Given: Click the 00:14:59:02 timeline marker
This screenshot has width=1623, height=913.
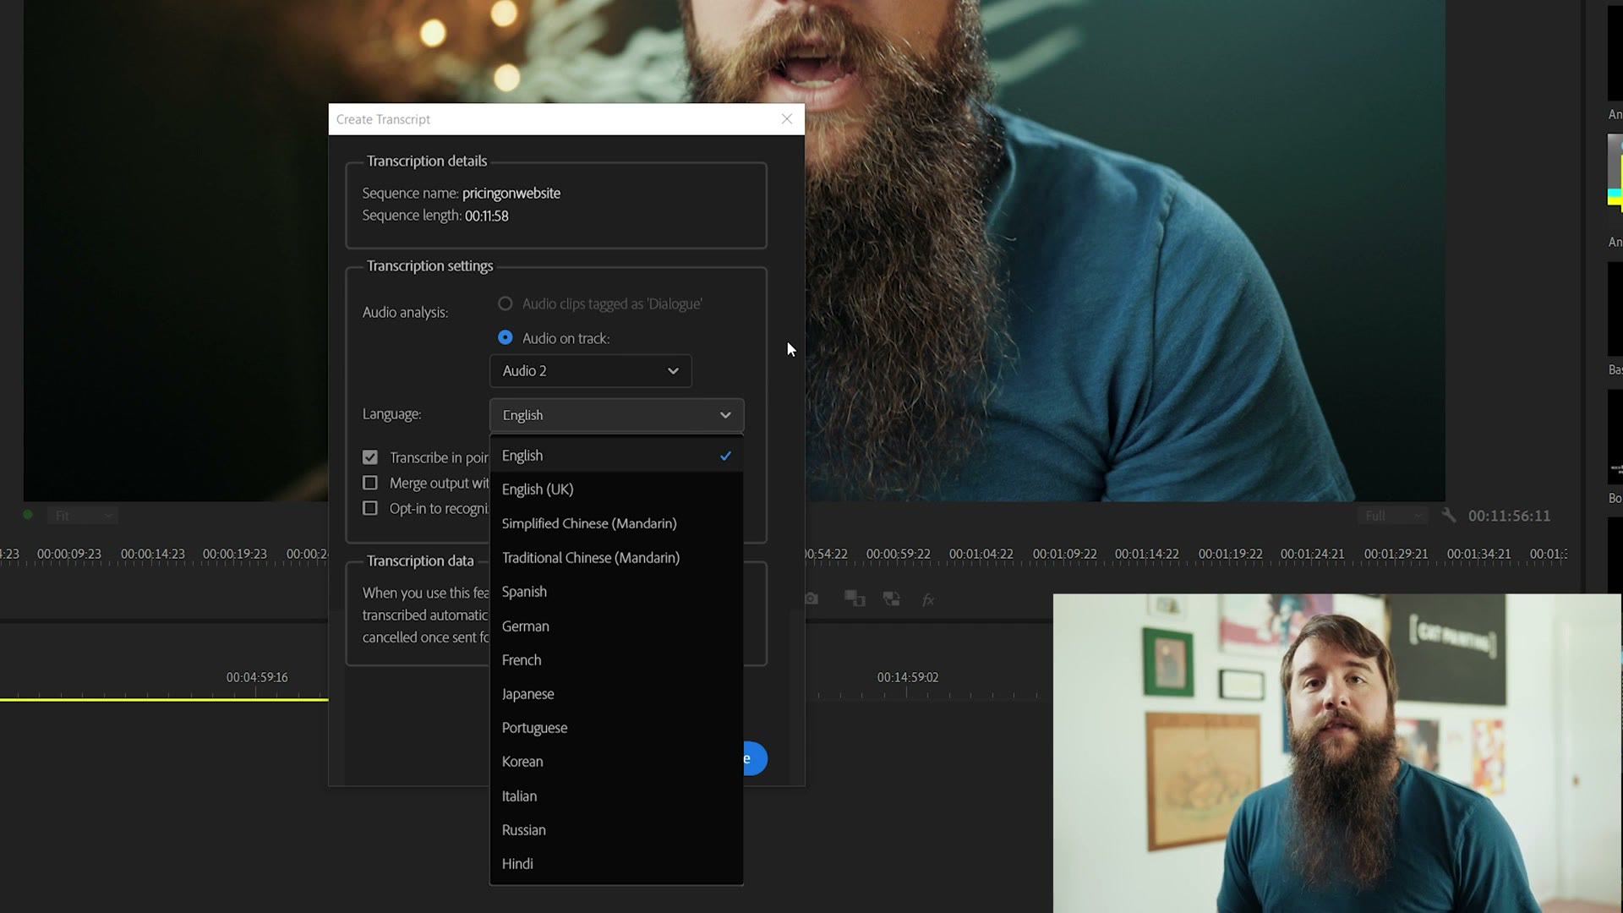Looking at the screenshot, I should coord(908,677).
